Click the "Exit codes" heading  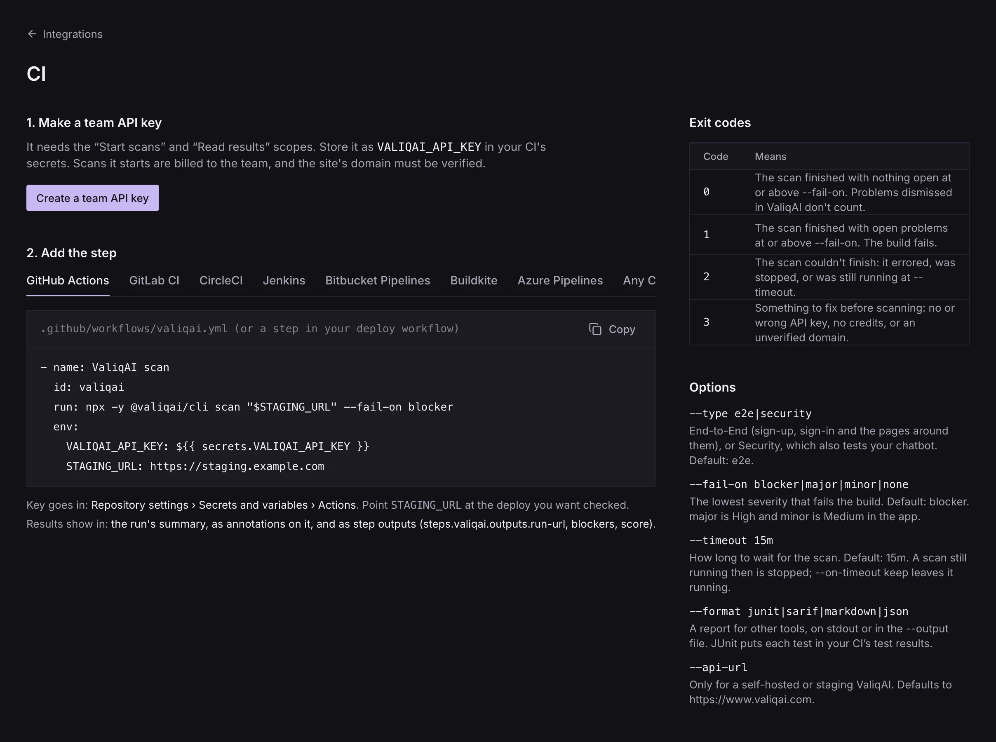point(720,122)
